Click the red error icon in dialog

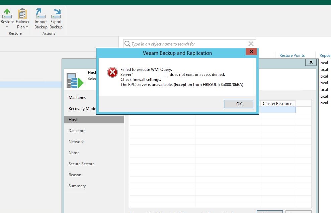coord(112,72)
